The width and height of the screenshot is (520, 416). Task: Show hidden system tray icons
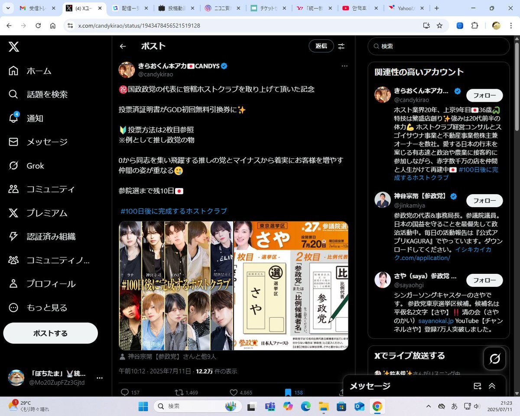[x=429, y=406]
